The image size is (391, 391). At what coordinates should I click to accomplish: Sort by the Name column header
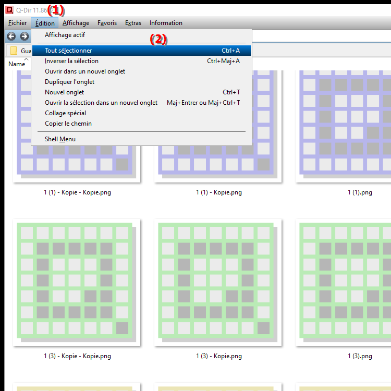[17, 64]
